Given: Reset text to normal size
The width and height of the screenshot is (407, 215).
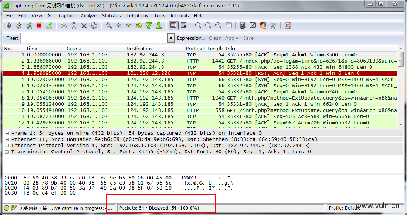Looking at the screenshot, I should (218, 25).
